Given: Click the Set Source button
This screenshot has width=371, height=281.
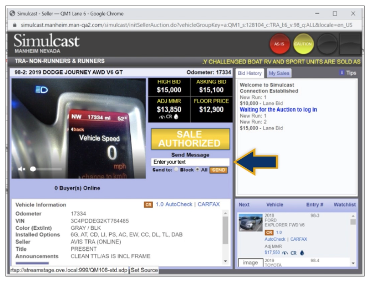Looking at the screenshot, I should (x=144, y=270).
